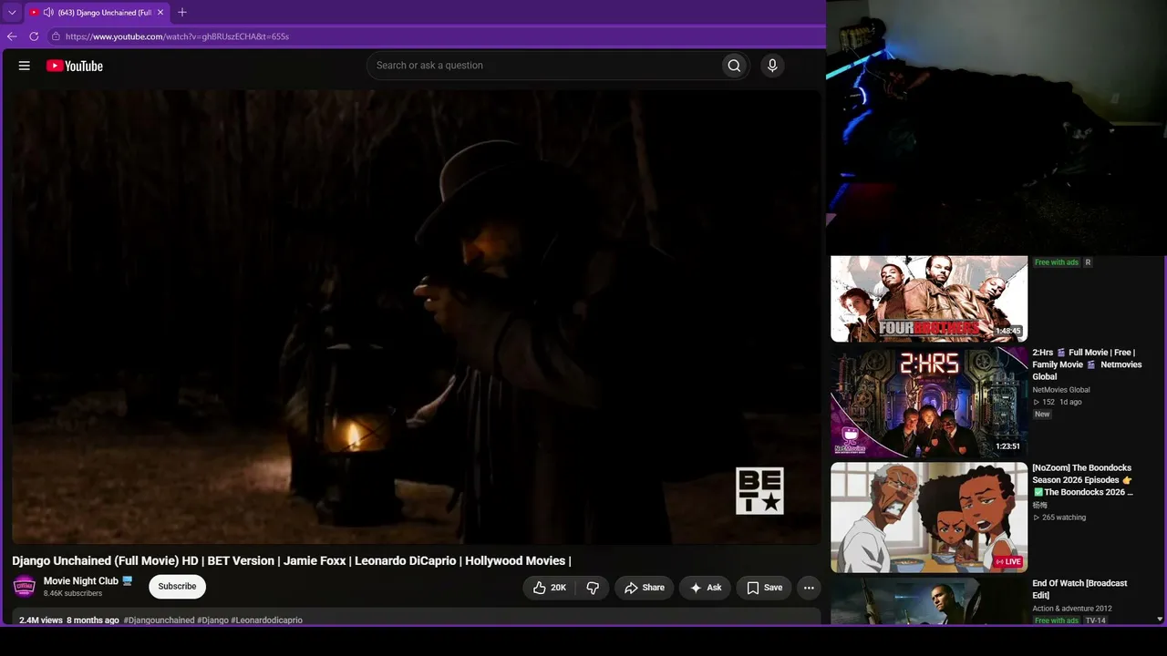Image resolution: width=1167 pixels, height=656 pixels.
Task: Open the #Djangounchained hashtag
Action: point(159,620)
